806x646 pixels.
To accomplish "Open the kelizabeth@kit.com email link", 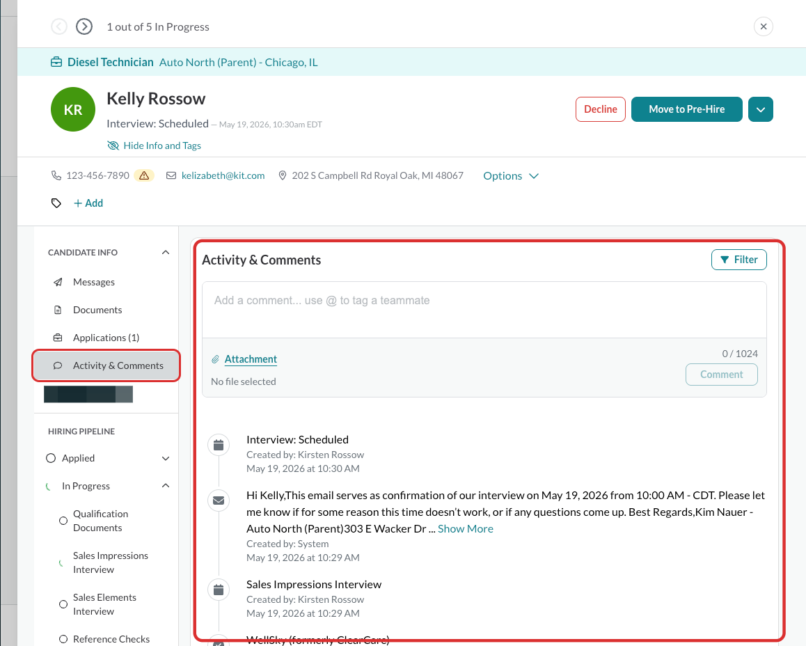I will point(223,175).
